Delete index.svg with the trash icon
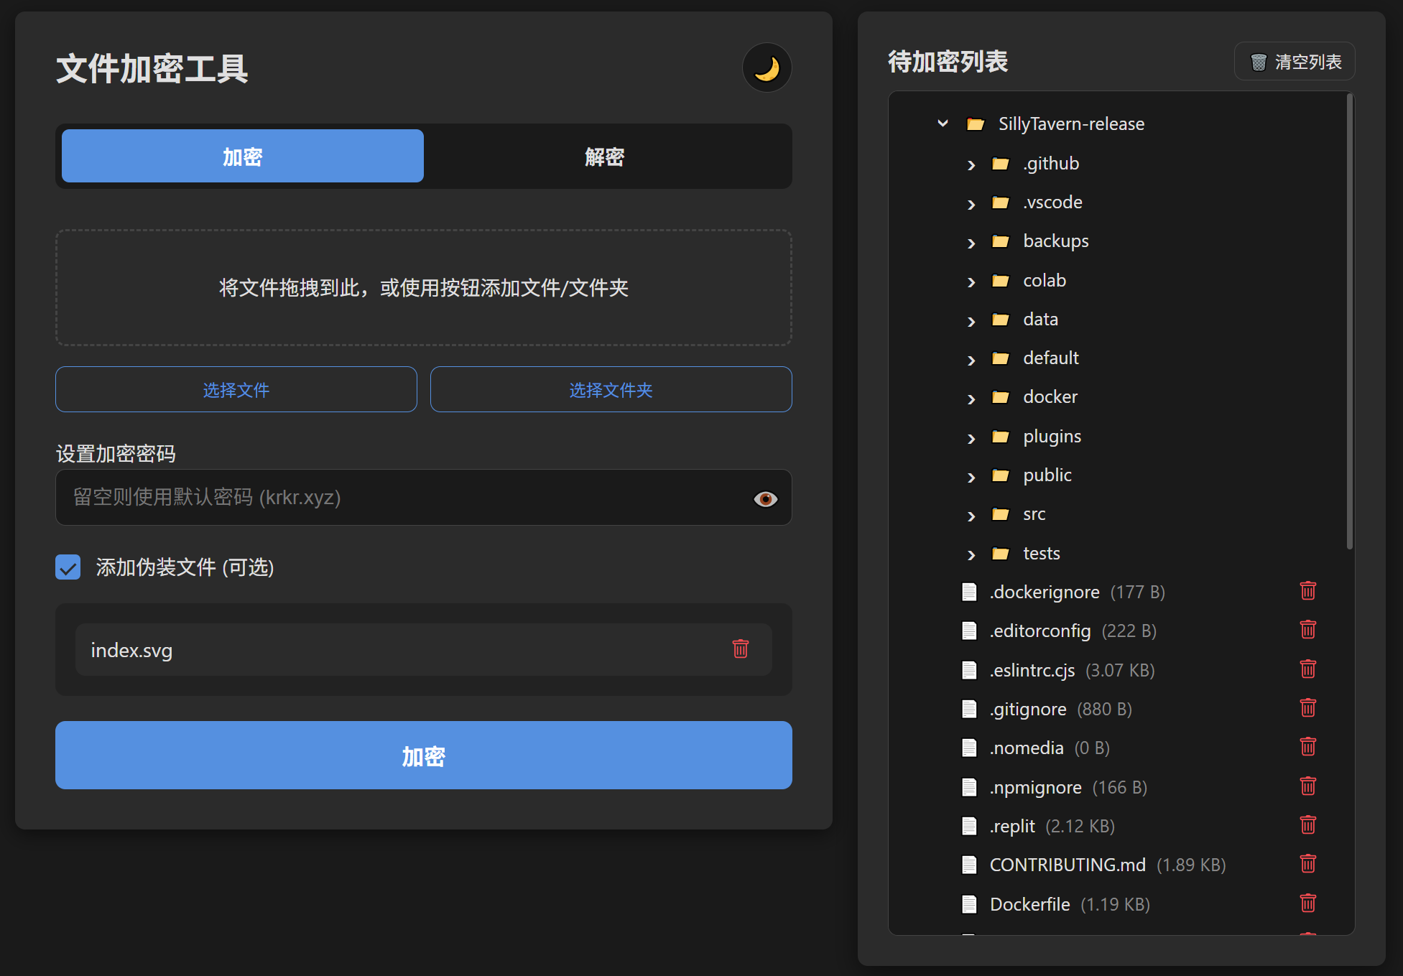This screenshot has width=1403, height=976. click(x=741, y=649)
